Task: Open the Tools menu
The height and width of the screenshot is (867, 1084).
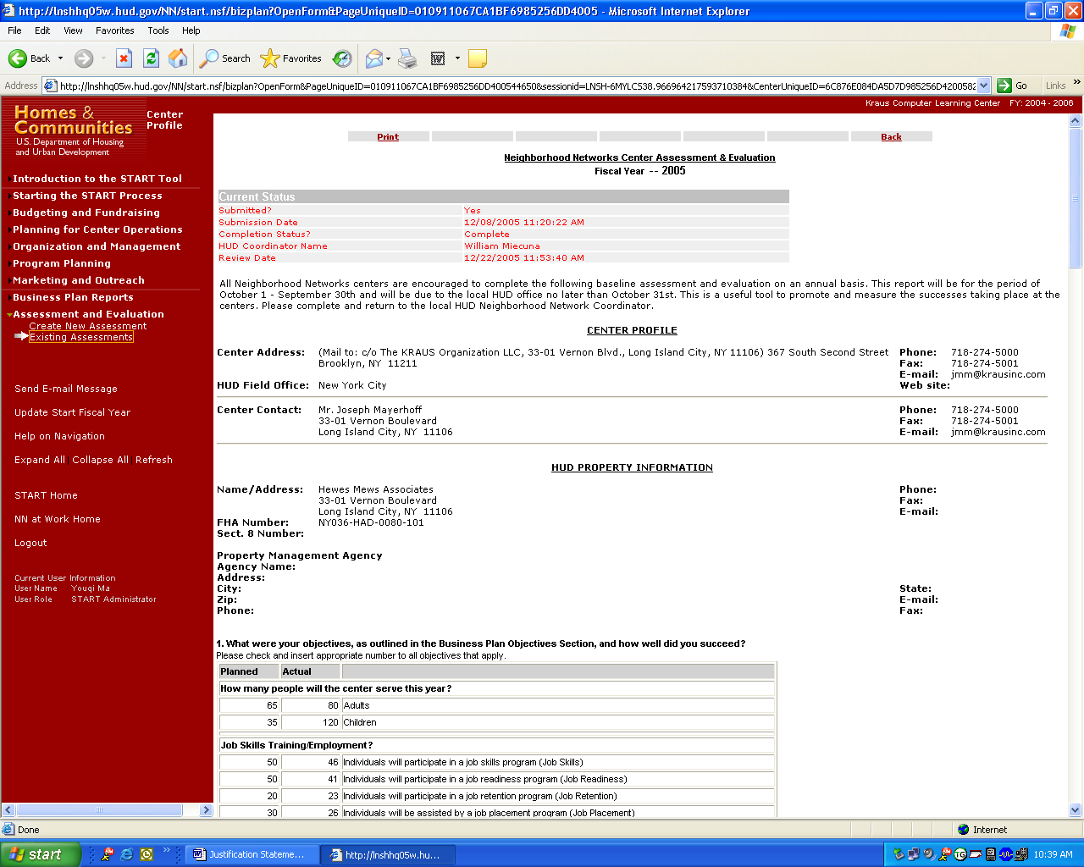Action: [158, 30]
